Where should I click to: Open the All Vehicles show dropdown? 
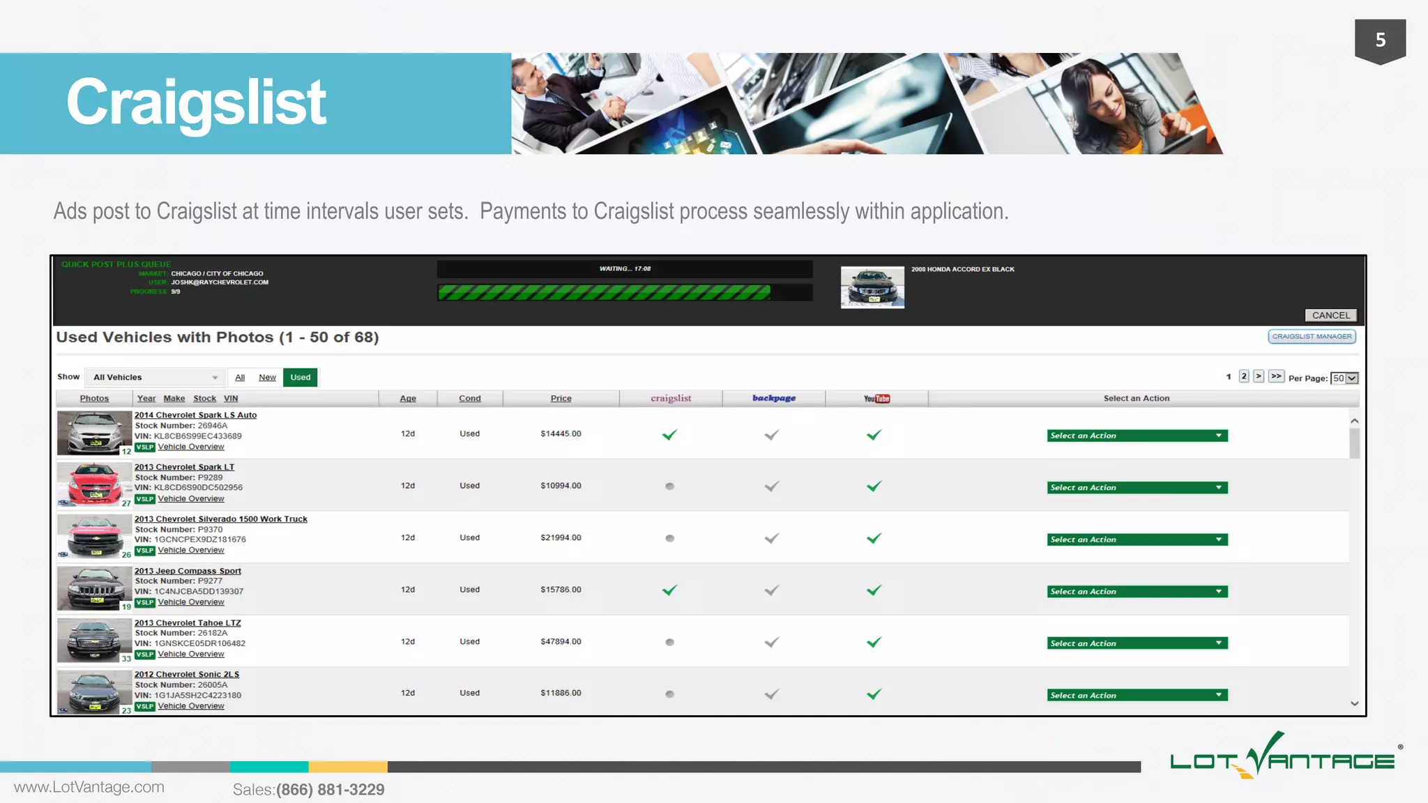(155, 377)
